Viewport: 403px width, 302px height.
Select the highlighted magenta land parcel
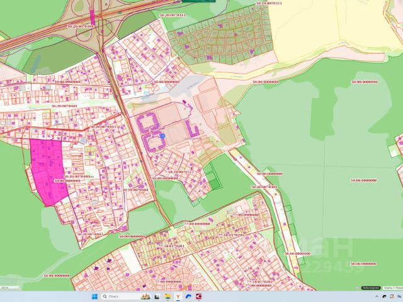(48, 172)
